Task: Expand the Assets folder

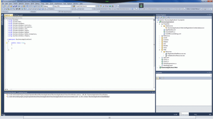Action: click(x=160, y=38)
